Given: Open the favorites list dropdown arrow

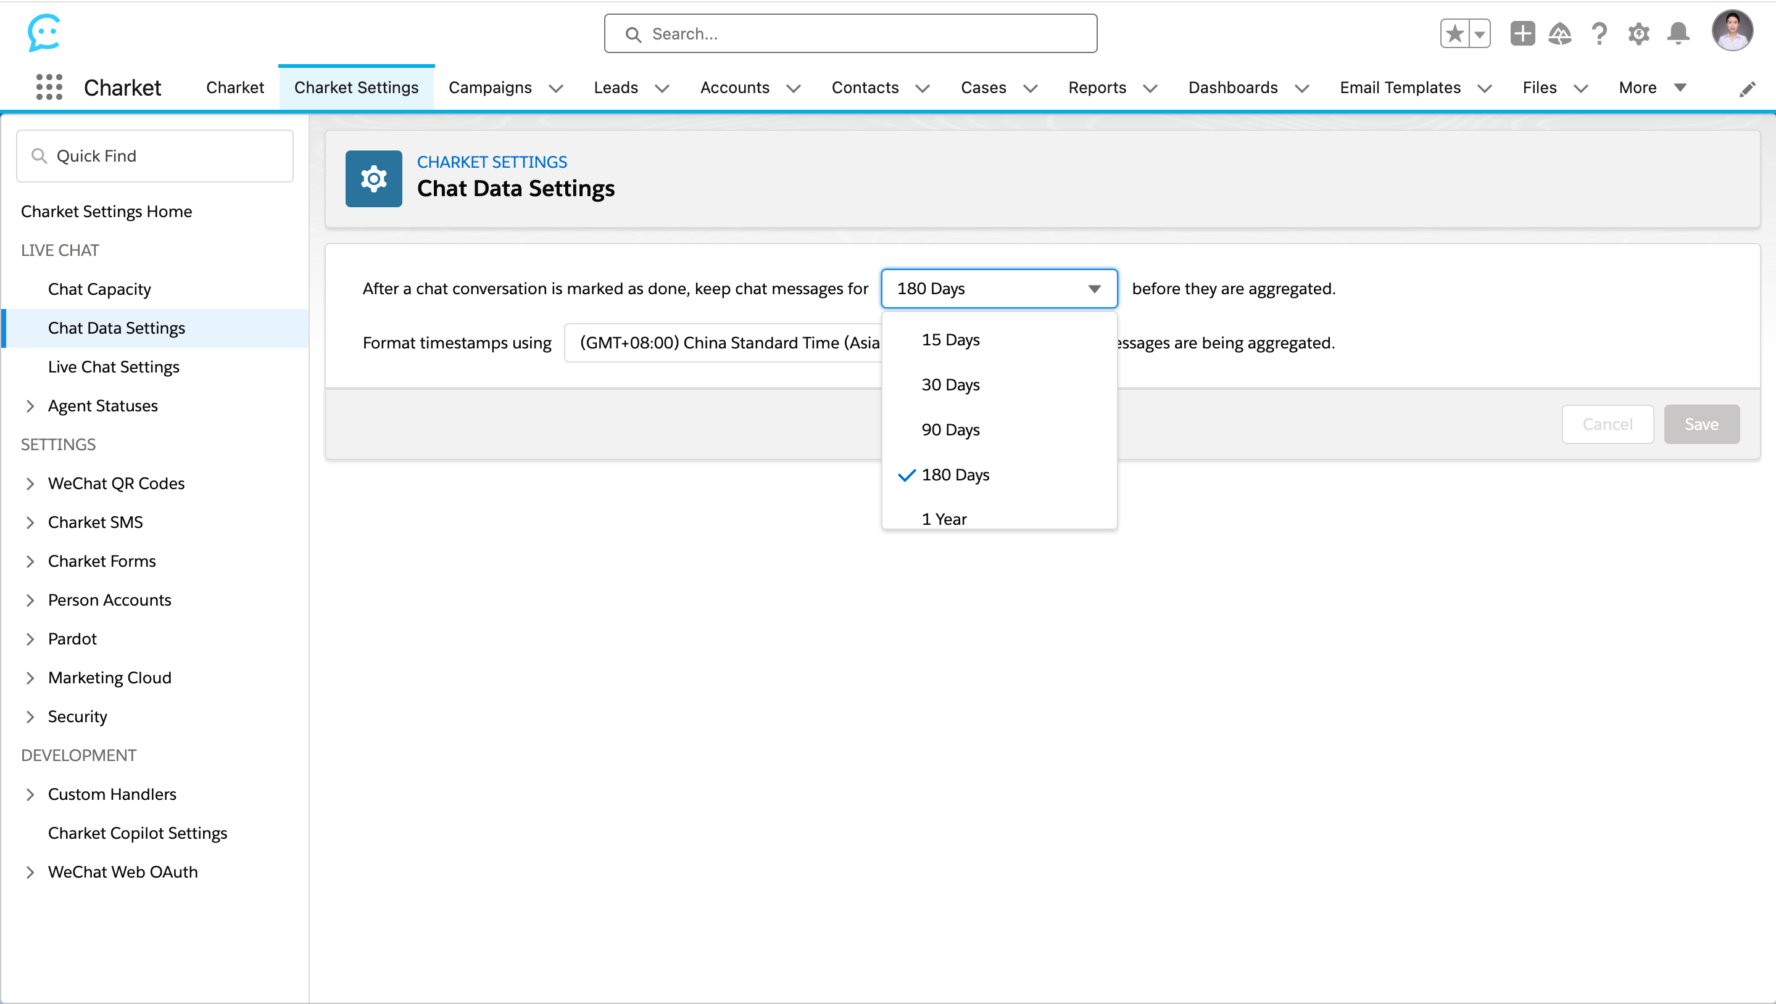Looking at the screenshot, I should click(x=1479, y=33).
